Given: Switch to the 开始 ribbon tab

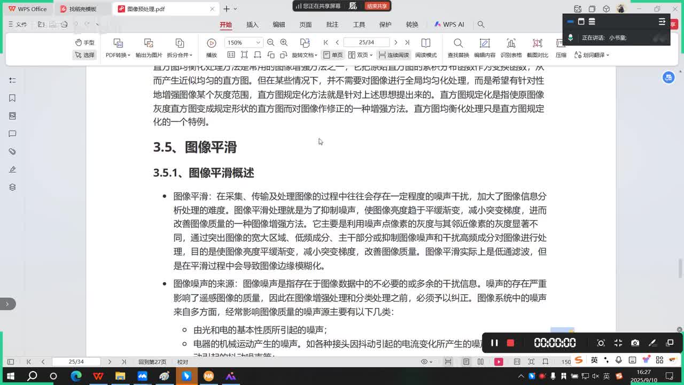Looking at the screenshot, I should pos(226,25).
